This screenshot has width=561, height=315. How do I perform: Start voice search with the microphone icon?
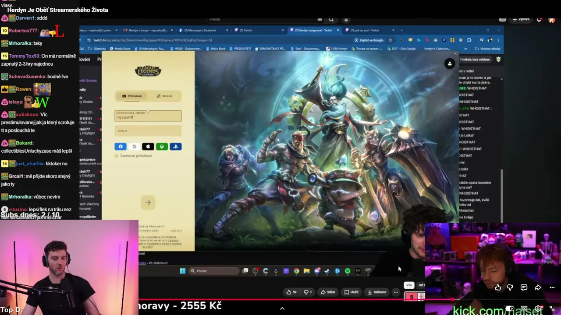tap(346, 19)
